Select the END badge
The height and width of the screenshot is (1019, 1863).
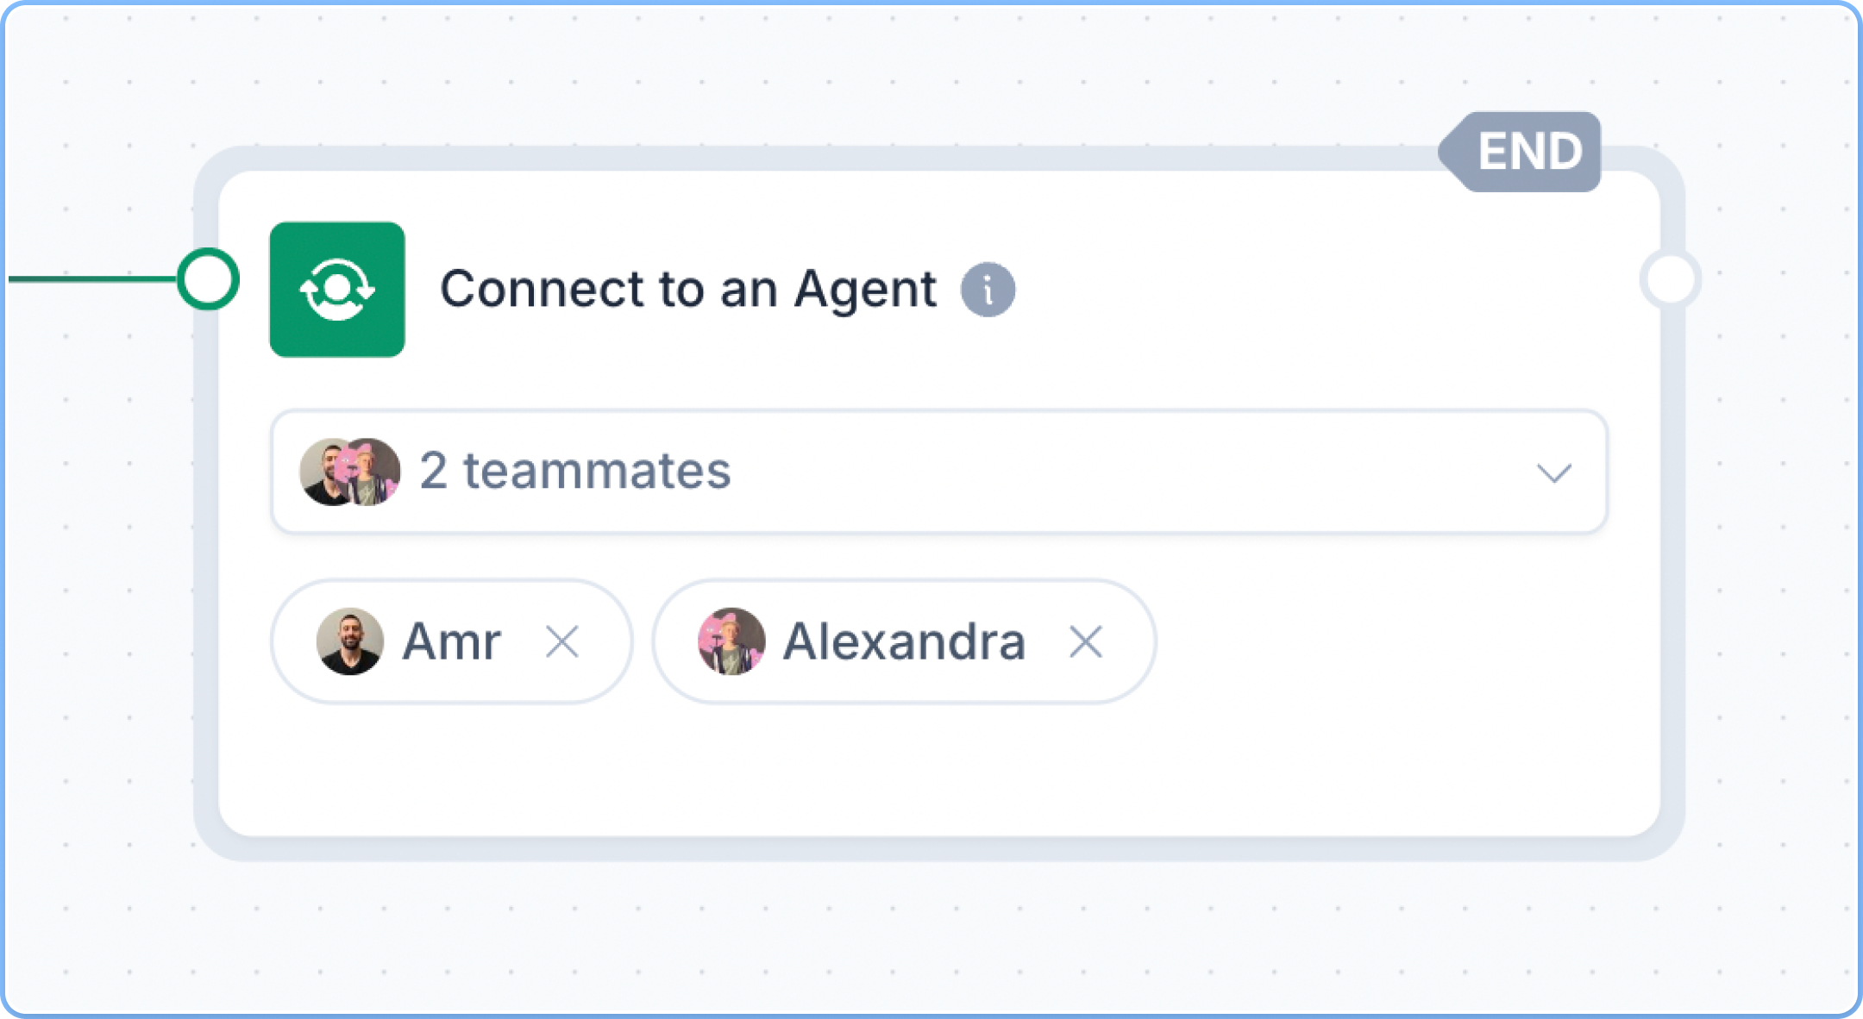(1526, 152)
